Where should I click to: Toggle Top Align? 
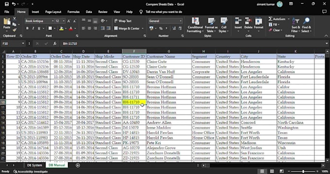pyautogui.click(x=83, y=21)
